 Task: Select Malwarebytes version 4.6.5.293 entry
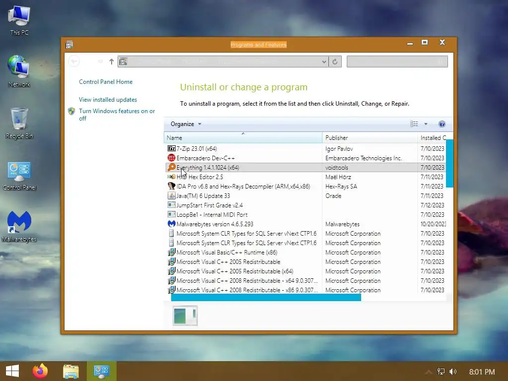click(306, 224)
